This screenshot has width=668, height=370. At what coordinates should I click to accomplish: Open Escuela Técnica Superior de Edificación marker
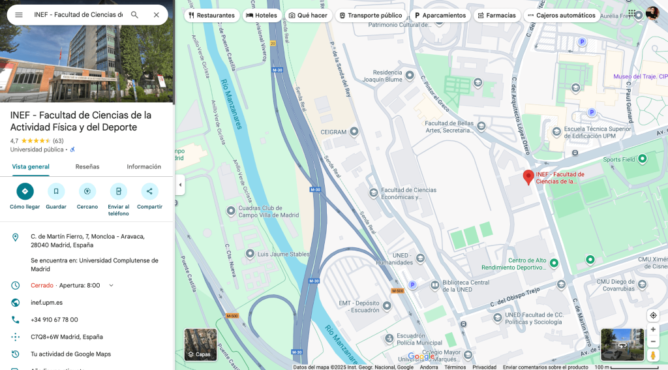(x=556, y=132)
